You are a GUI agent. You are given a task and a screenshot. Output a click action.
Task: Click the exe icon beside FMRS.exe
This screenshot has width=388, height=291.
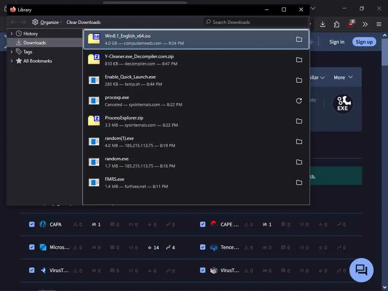[x=94, y=183]
